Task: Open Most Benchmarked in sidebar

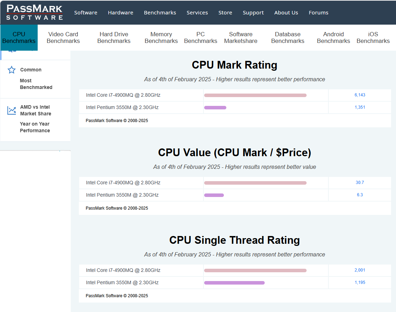Action: coord(36,84)
